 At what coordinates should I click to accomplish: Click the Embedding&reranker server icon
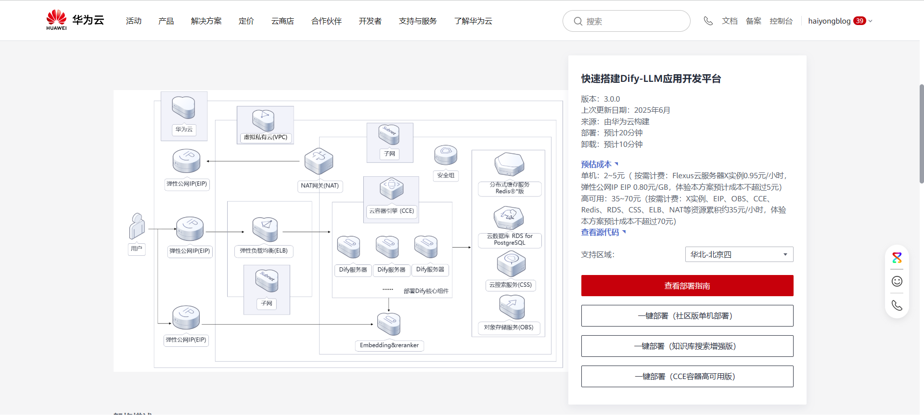pos(389,325)
